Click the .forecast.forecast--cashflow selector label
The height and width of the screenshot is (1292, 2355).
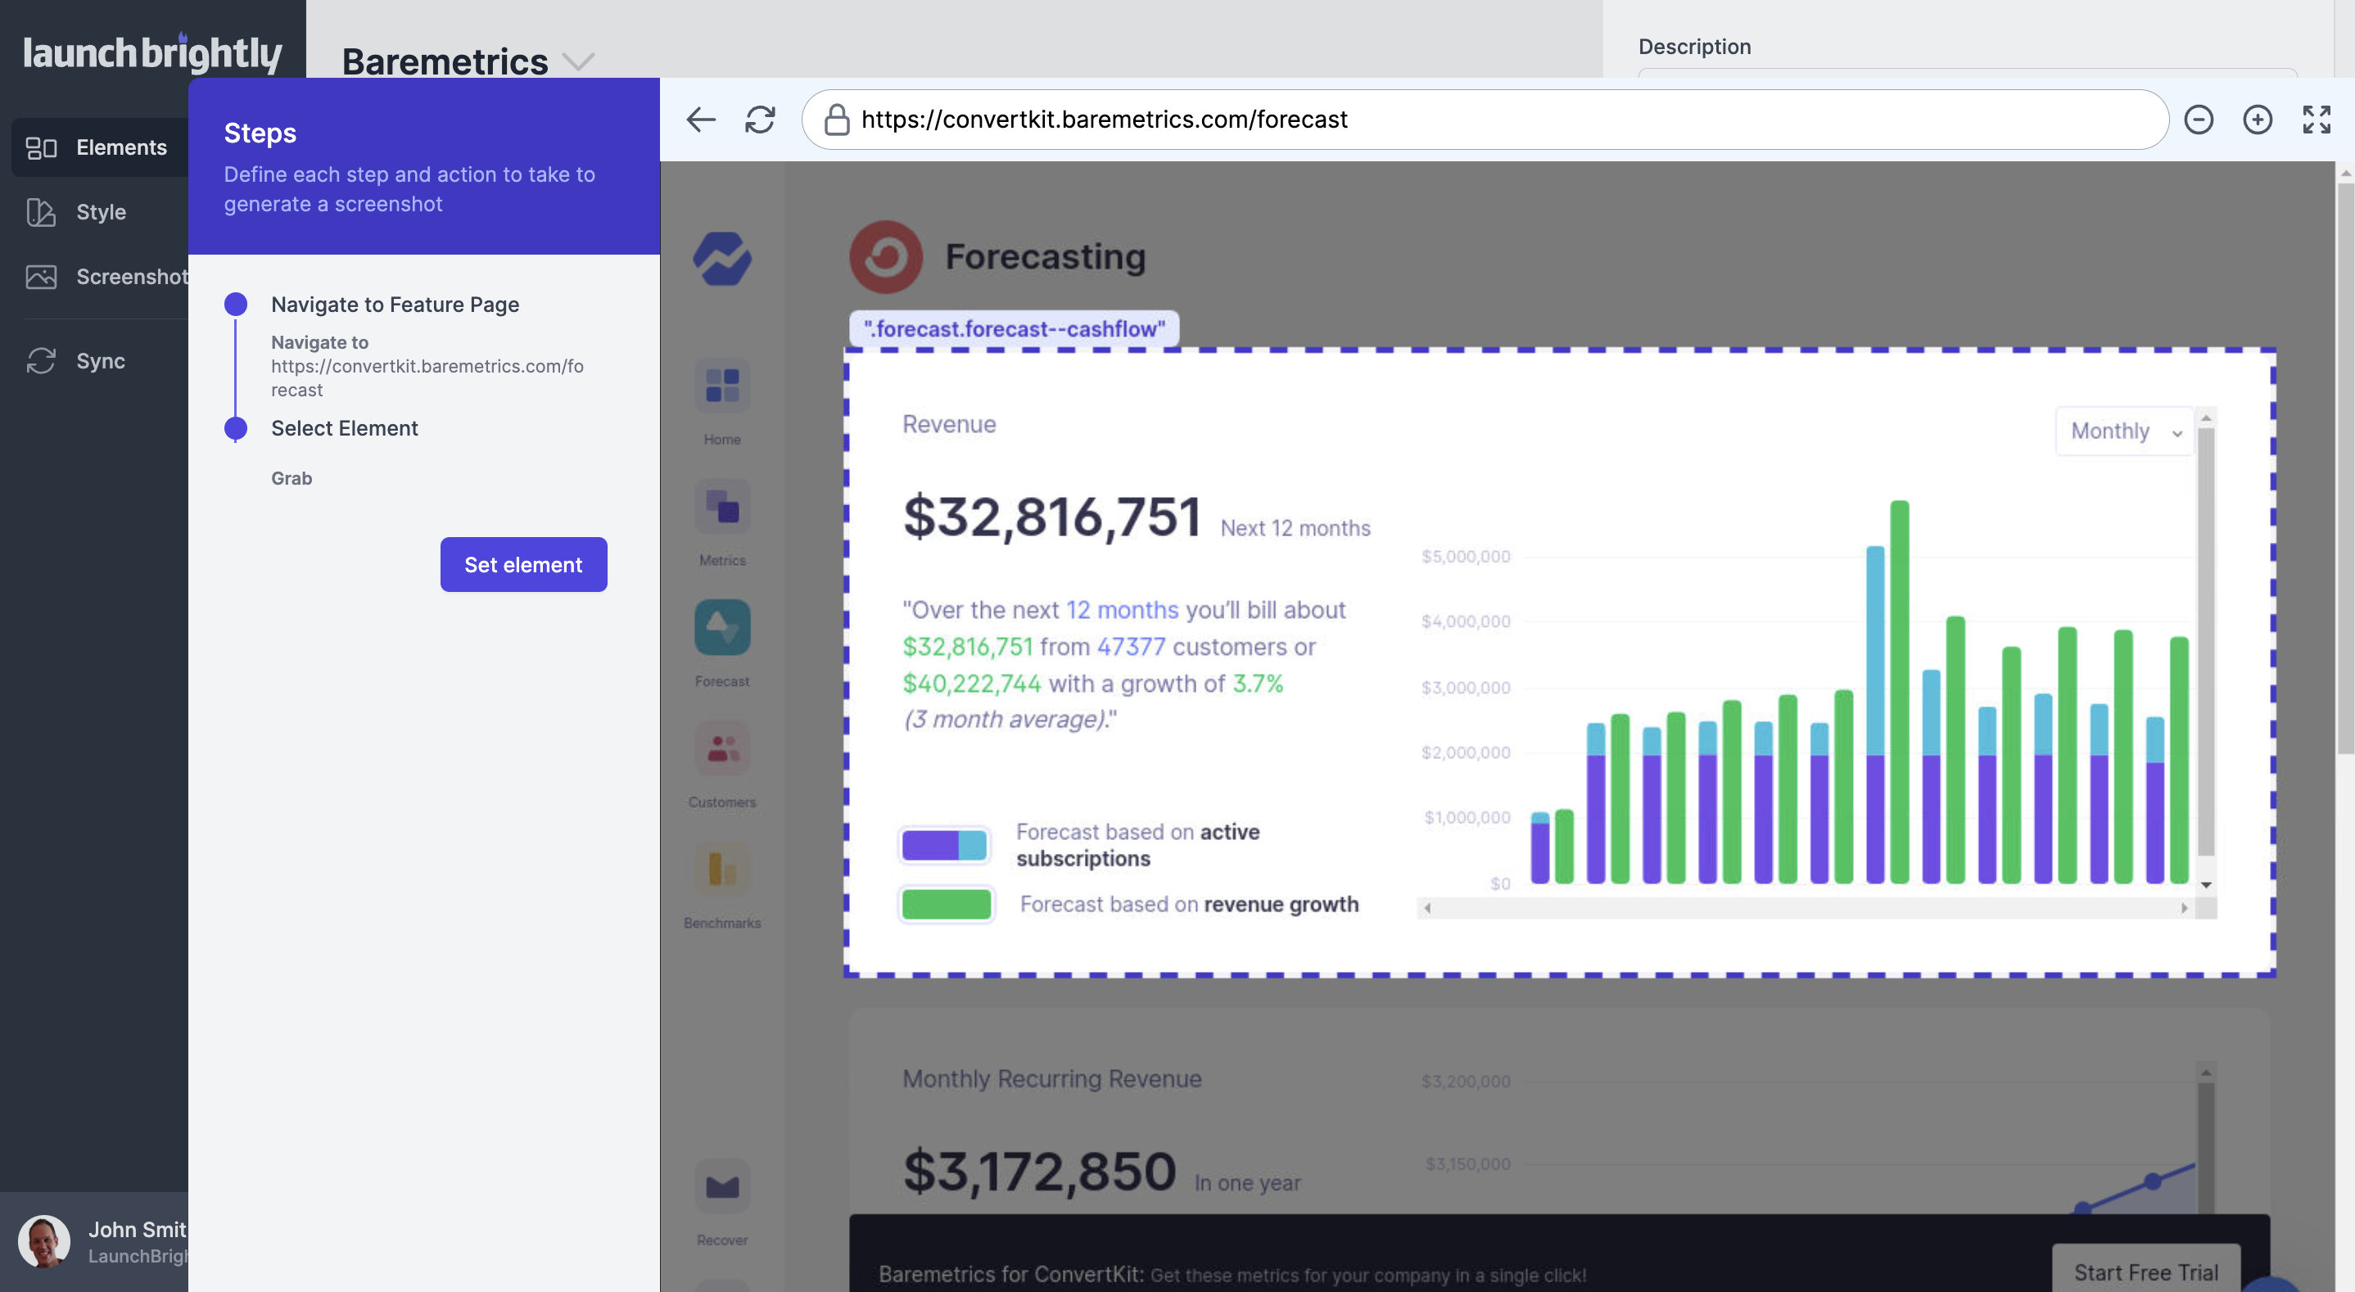point(1014,328)
